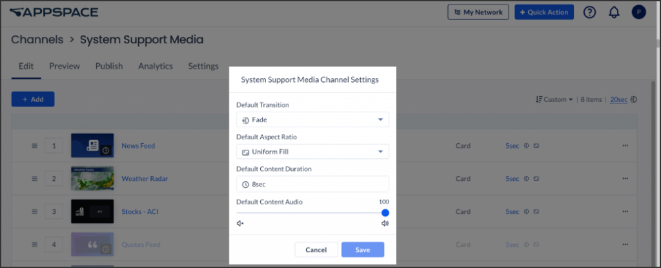The height and width of the screenshot is (268, 661).
Task: Click 5sec duration in Quotes Feed row
Action: pyautogui.click(x=512, y=244)
